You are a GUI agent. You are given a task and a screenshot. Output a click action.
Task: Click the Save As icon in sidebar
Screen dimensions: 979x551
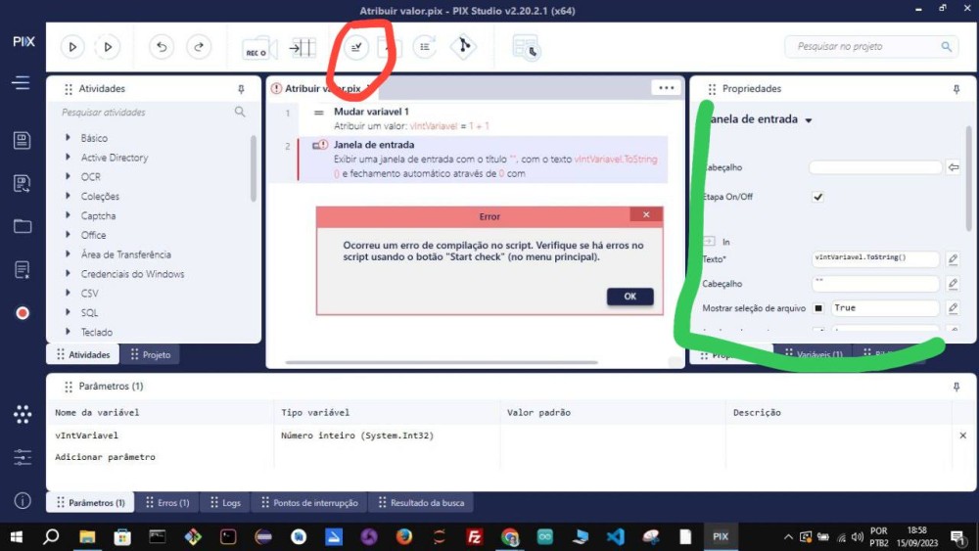click(22, 183)
